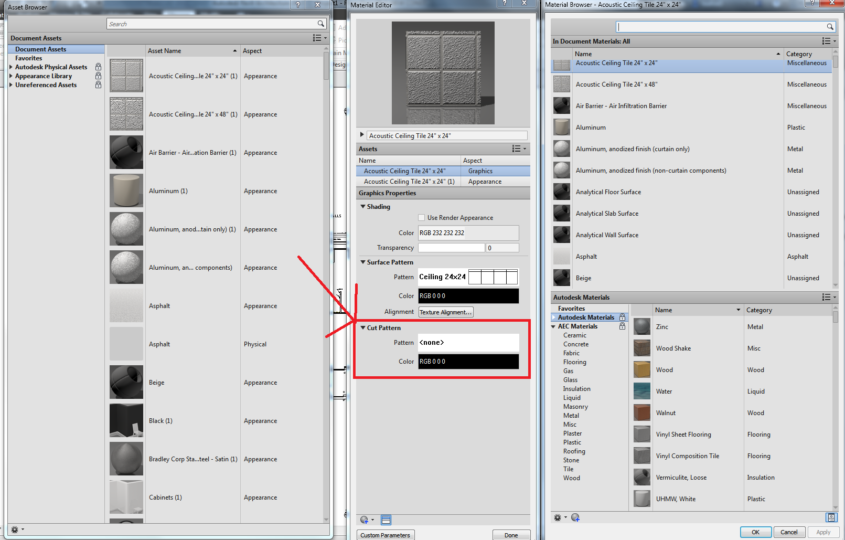Viewport: 845px width, 540px height.
Task: Expand material identity arrow beside name field
Action: (x=362, y=135)
